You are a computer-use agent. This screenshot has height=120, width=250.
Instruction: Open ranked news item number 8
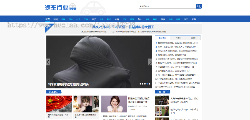click(174, 71)
